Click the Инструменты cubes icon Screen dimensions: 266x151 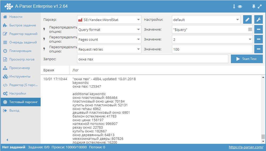(x=5, y=76)
